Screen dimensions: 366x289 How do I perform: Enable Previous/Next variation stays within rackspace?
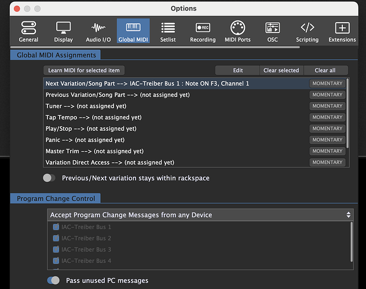click(49, 178)
